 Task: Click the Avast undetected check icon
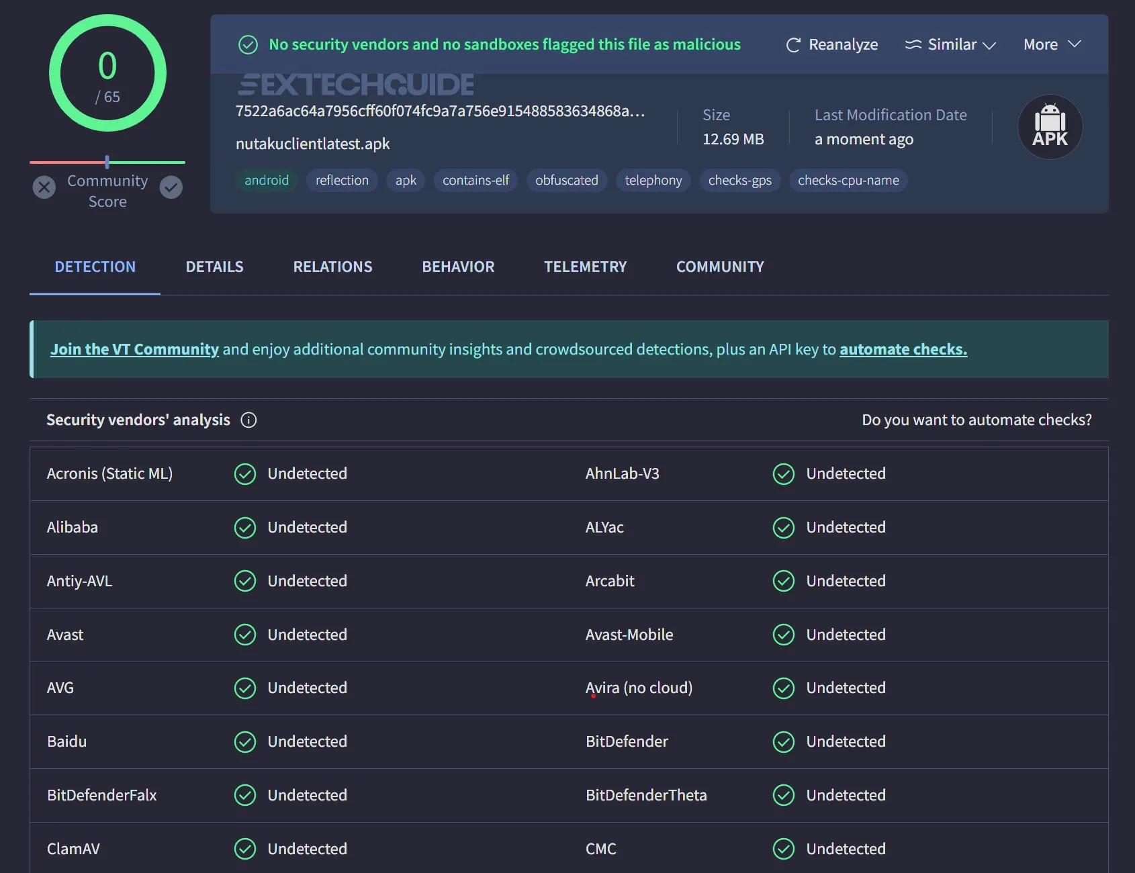pyautogui.click(x=245, y=635)
